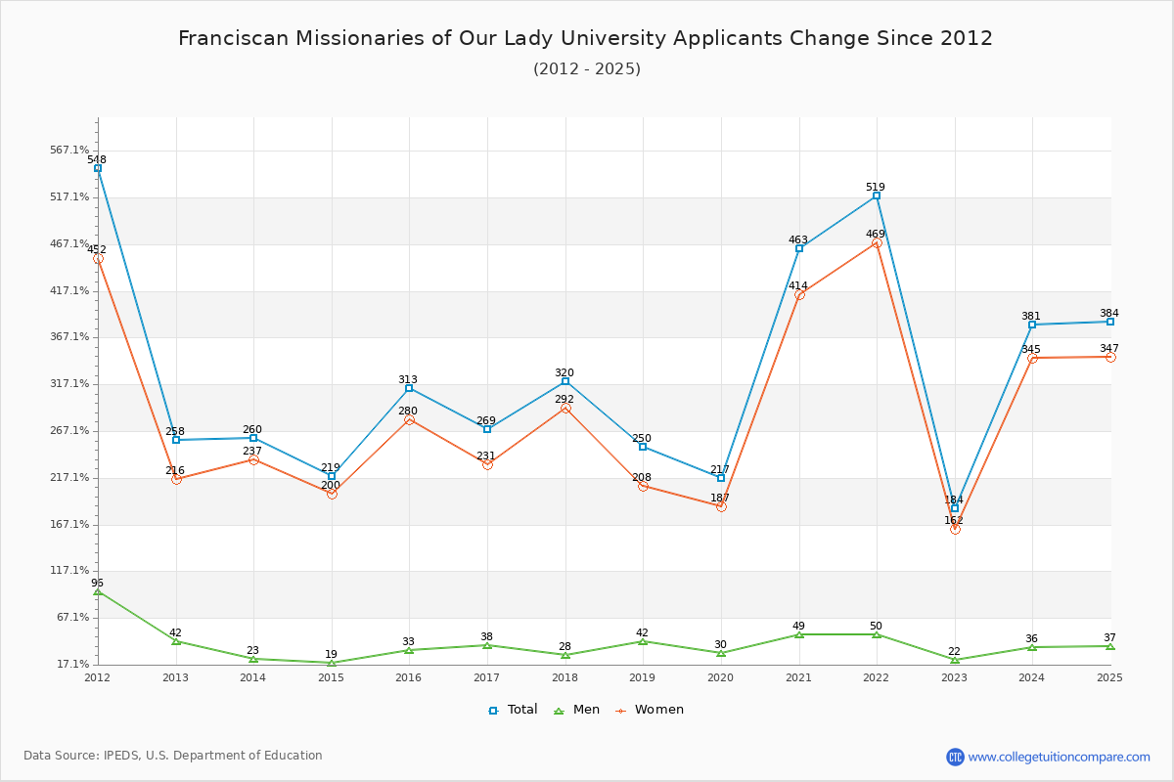
Task: Select the 2020 Men data point 30
Action: click(x=721, y=653)
